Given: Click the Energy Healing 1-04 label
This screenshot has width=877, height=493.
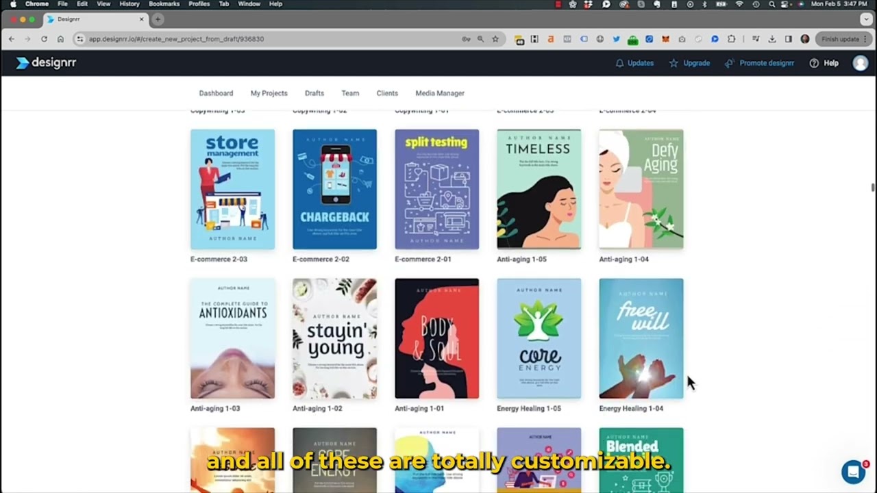Looking at the screenshot, I should point(631,408).
